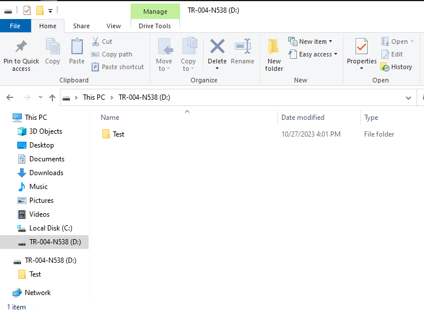This screenshot has width=424, height=310.
Task: Open the Properties icon in ribbon
Action: 361,47
